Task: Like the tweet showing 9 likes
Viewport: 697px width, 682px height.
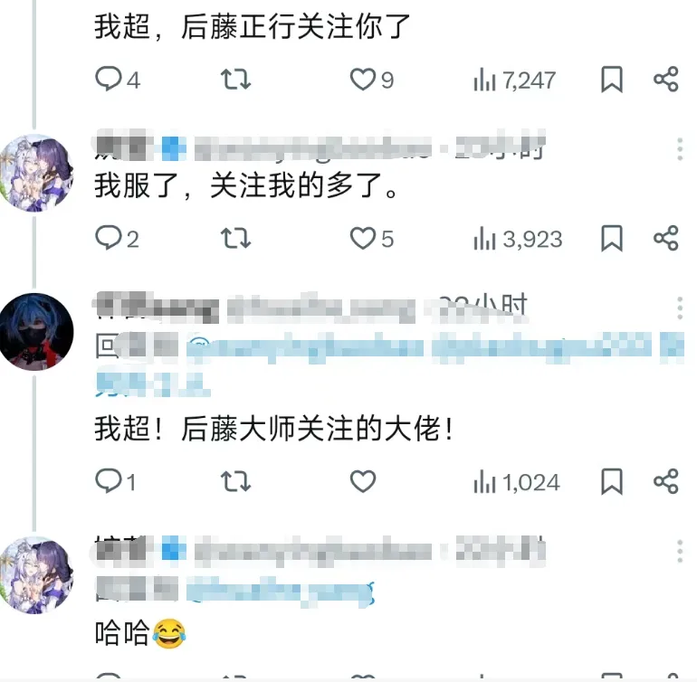Action: [x=372, y=80]
